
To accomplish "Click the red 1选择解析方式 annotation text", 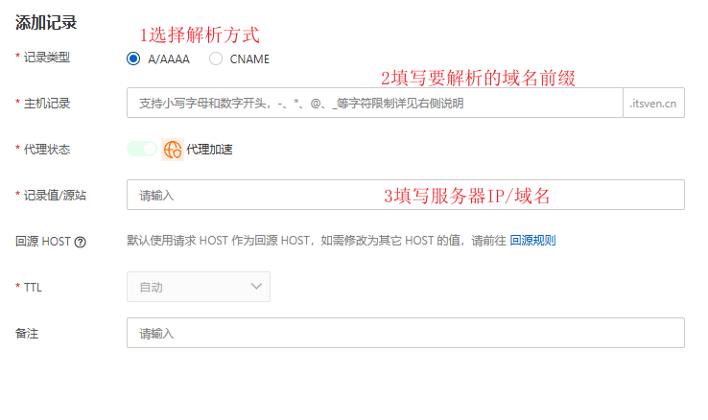I will pyautogui.click(x=200, y=35).
